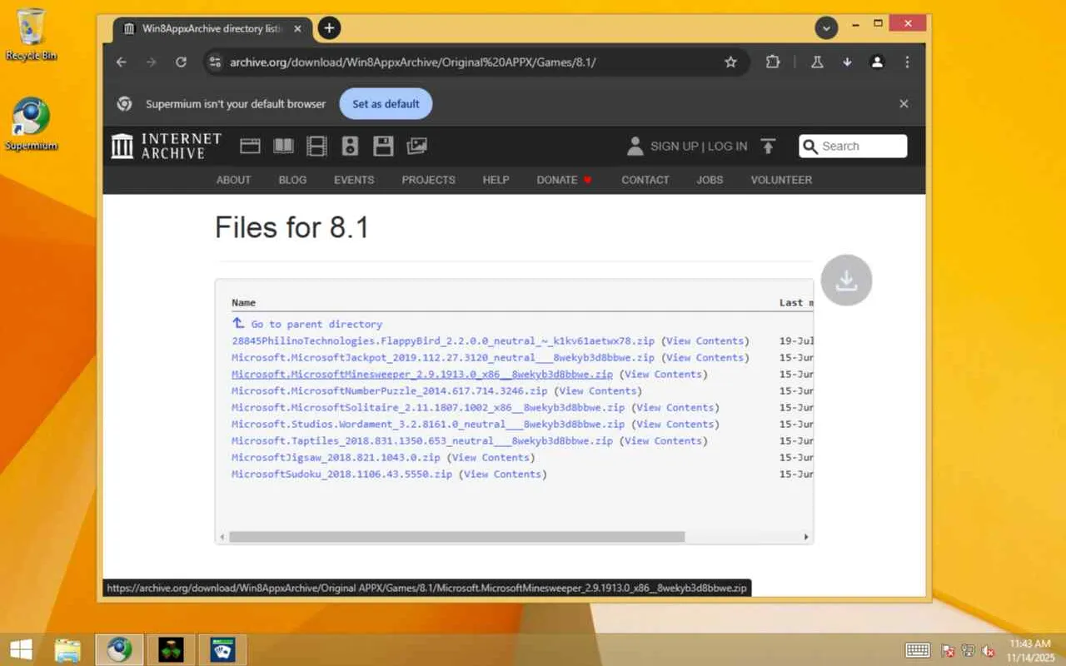This screenshot has width=1066, height=666.
Task: Open the CONTACT menu item
Action: pos(645,180)
